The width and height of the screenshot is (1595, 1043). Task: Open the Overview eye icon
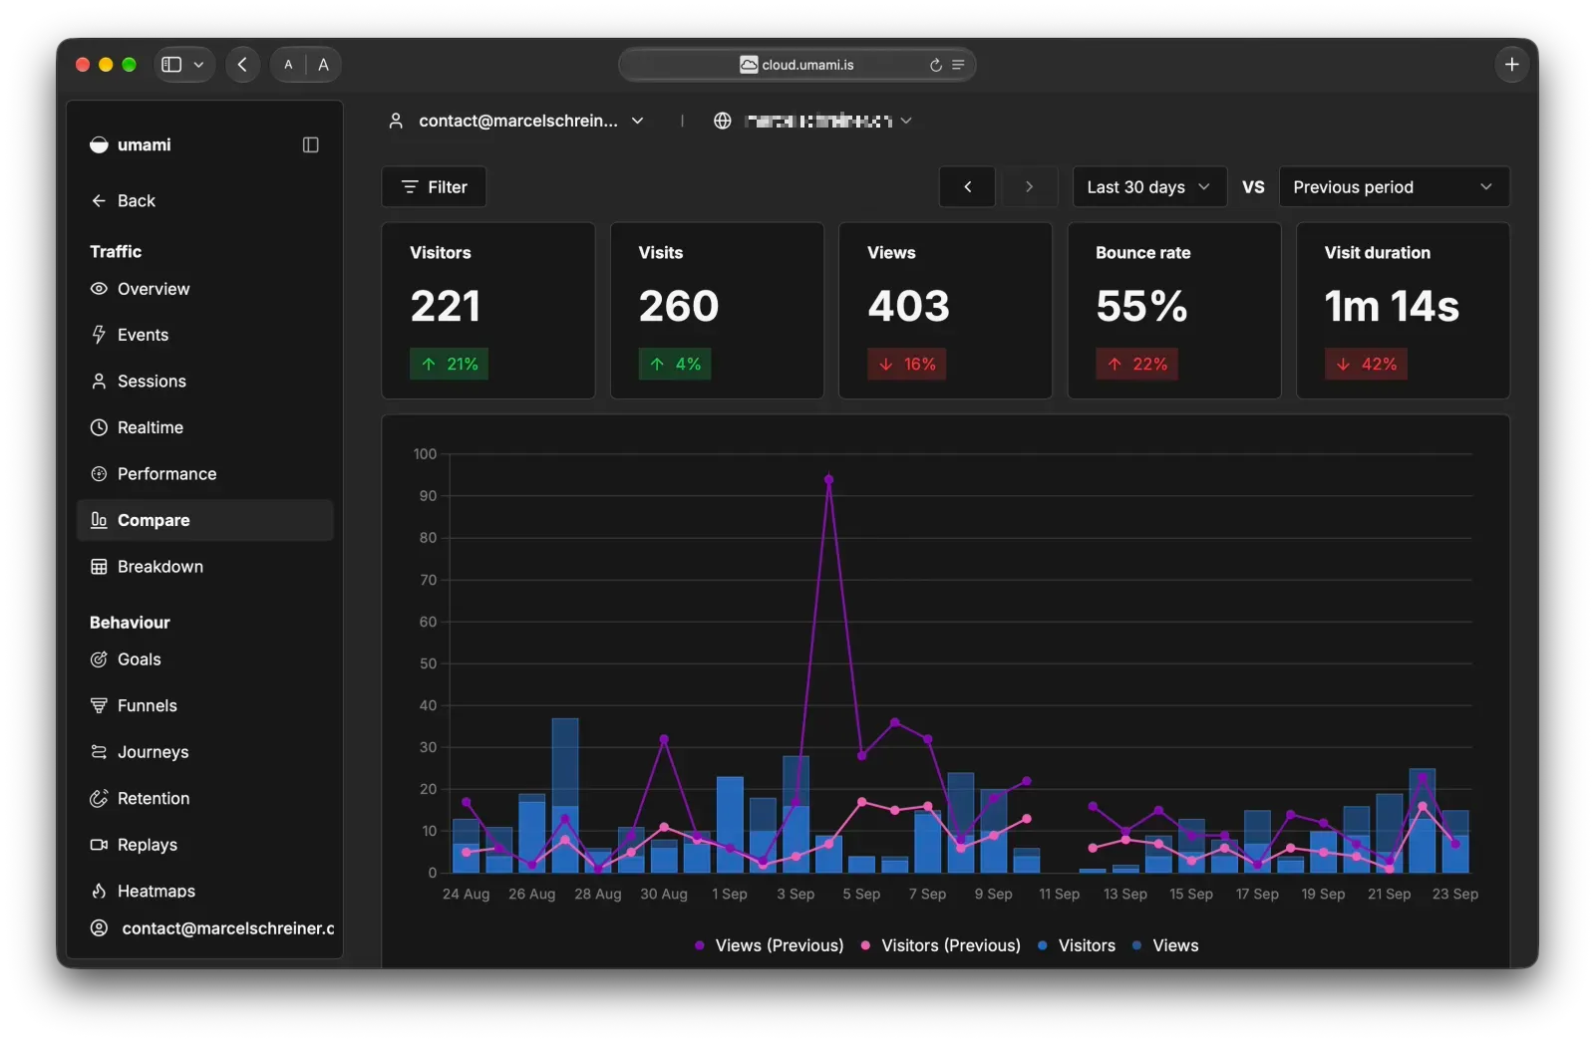(99, 289)
